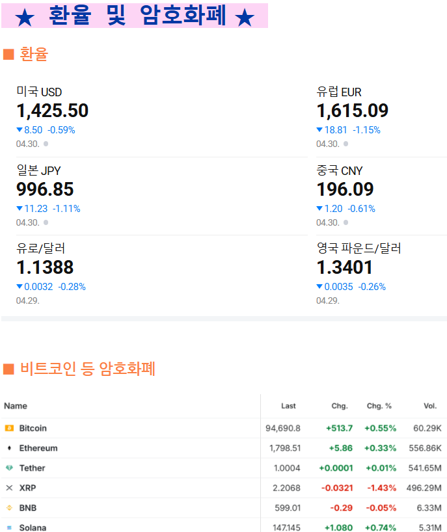Click the 영국 파운드/달러 down-arrow indicator
The image size is (447, 532).
pyautogui.click(x=319, y=286)
